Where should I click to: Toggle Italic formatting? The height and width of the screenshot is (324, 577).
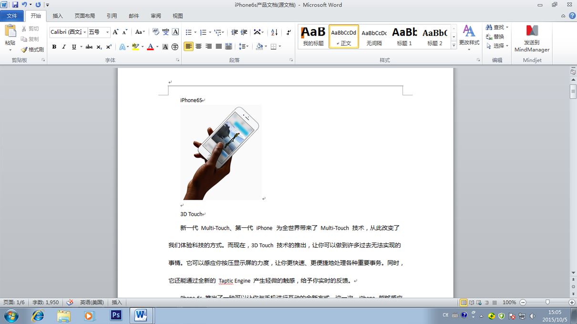click(x=64, y=47)
